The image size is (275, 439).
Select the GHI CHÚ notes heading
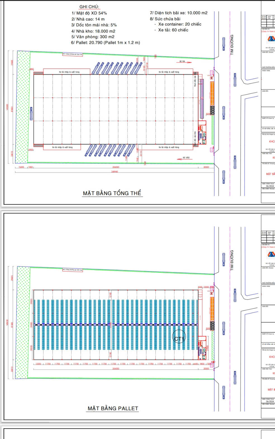click(x=89, y=7)
